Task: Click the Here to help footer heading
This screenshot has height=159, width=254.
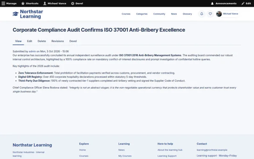Action: (165, 144)
